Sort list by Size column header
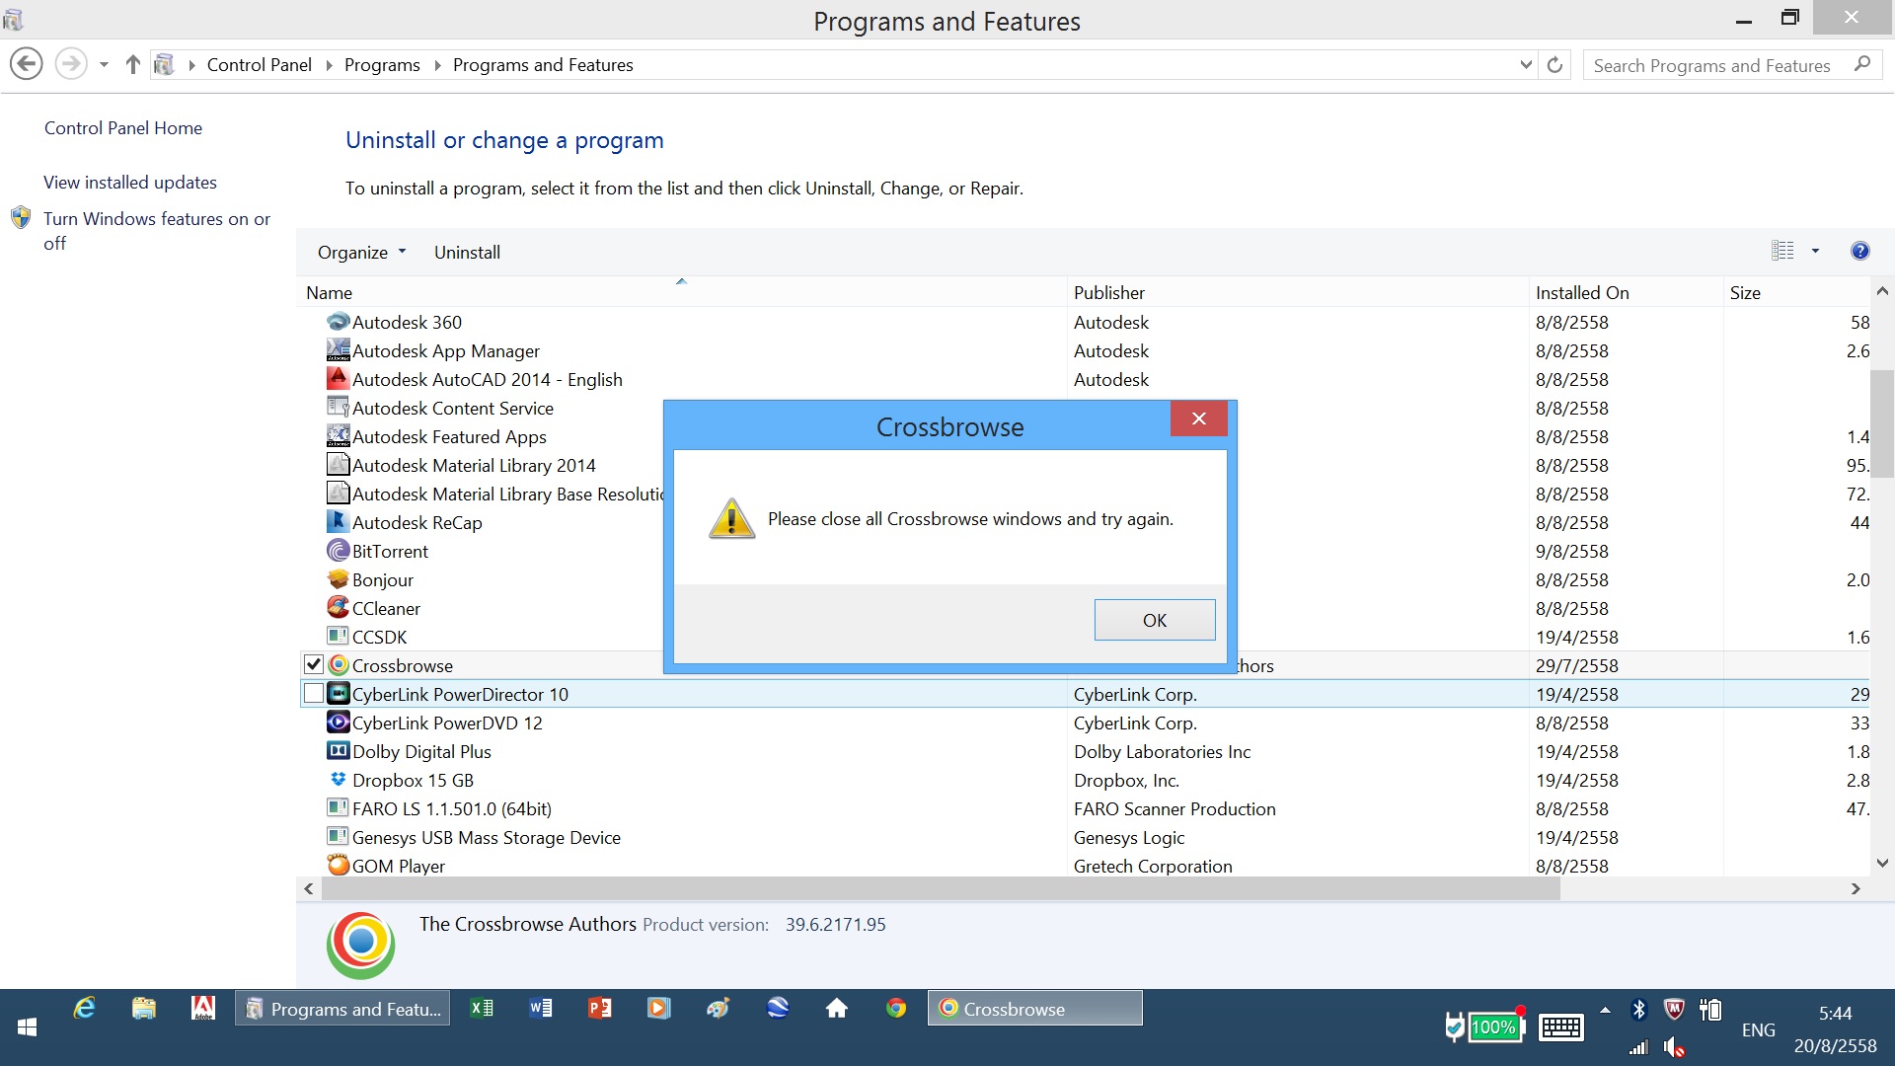Screen dimensions: 1895x1066 point(1796,292)
